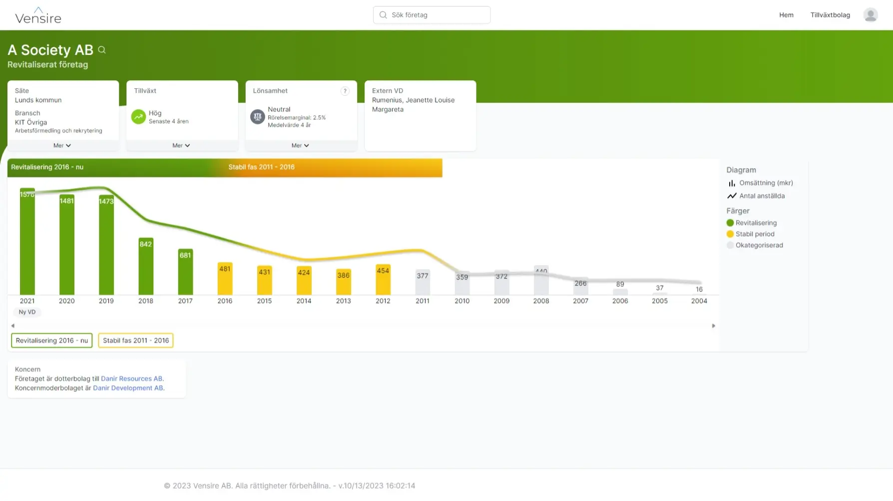Screen dimensions: 893x501
Task: Click the 2020 bar labeled 1481
Action: 67,245
